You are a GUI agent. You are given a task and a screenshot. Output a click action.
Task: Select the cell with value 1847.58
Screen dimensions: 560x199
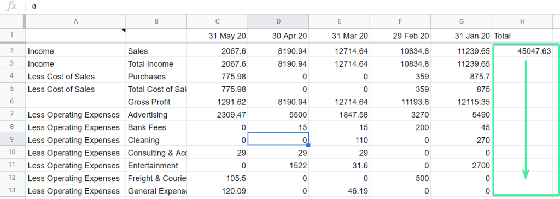[339, 115]
